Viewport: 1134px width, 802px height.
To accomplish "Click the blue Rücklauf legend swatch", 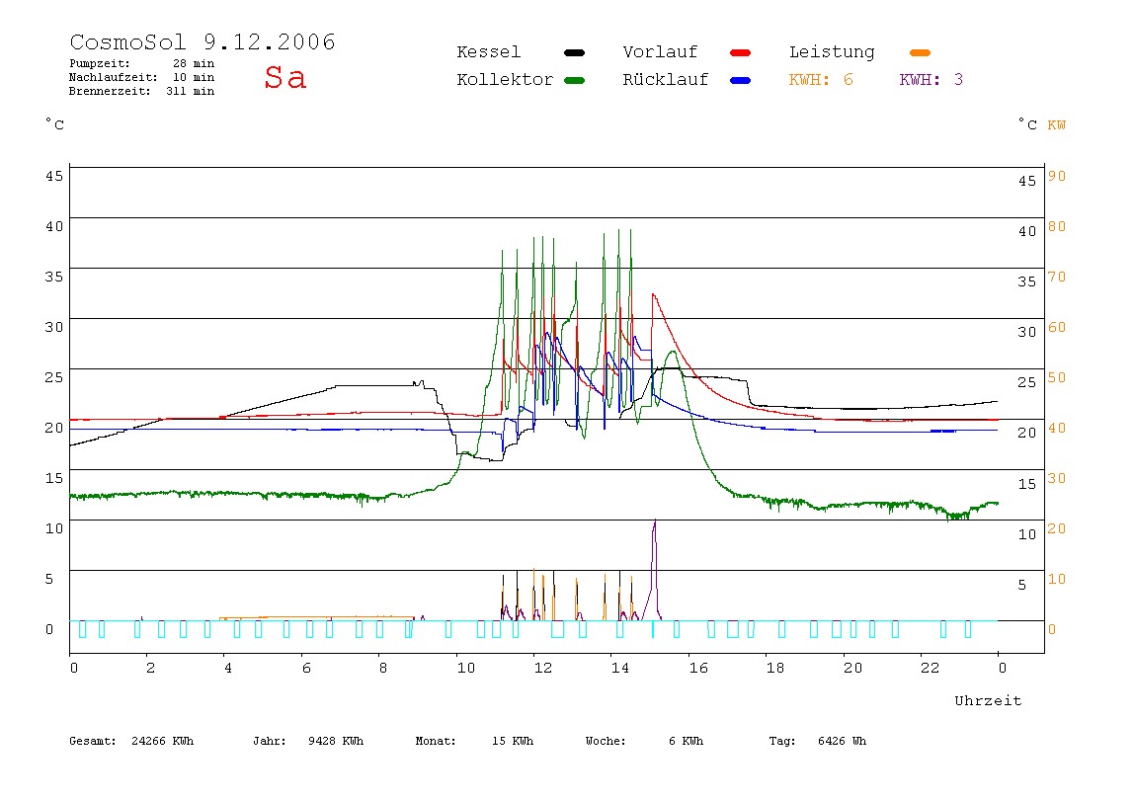I will pyautogui.click(x=741, y=80).
